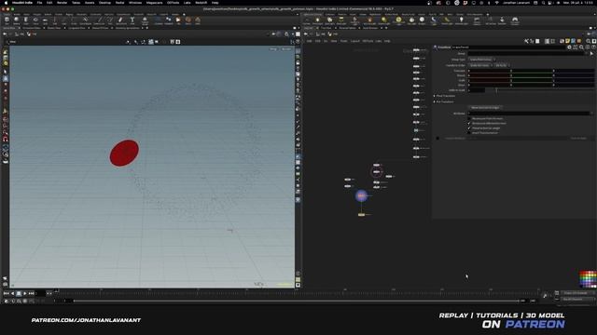Select the Grid shelf tool
The height and width of the screenshot is (335, 597).
tap(45, 20)
